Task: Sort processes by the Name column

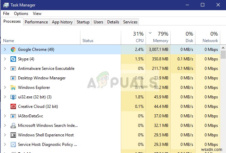Action: point(41,37)
